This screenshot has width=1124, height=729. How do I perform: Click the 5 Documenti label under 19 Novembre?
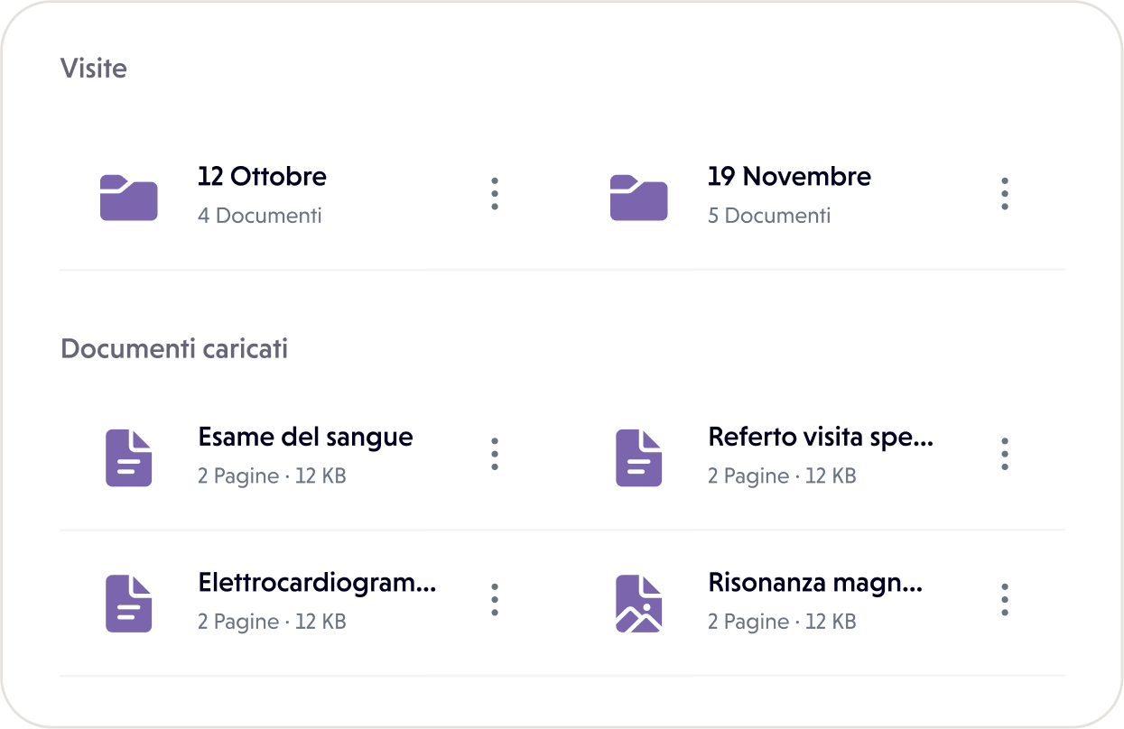point(769,216)
